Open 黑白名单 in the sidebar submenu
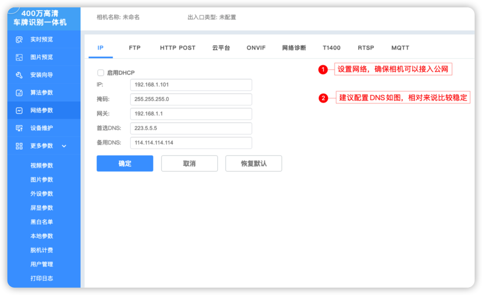The width and height of the screenshot is (482, 295). point(42,222)
